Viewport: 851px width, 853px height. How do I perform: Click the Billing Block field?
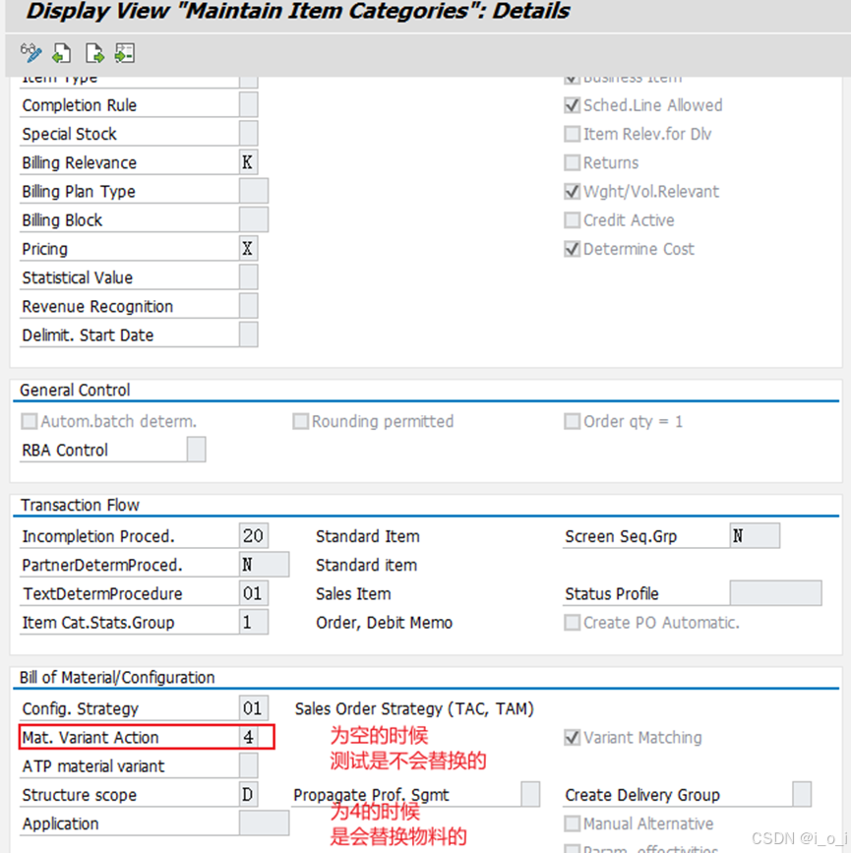[x=254, y=220]
